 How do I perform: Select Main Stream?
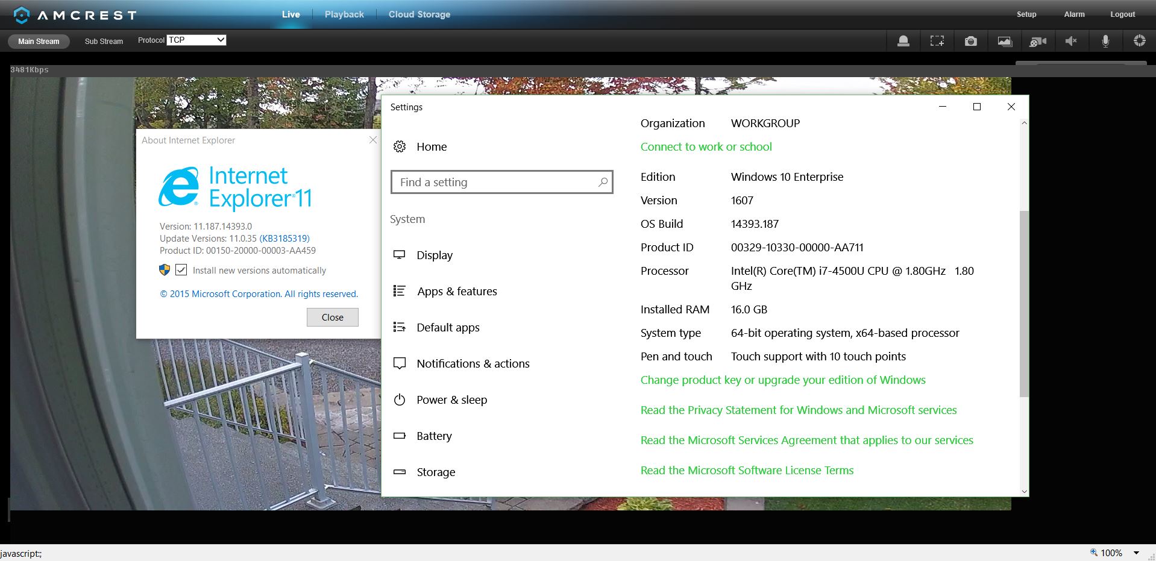pos(39,41)
